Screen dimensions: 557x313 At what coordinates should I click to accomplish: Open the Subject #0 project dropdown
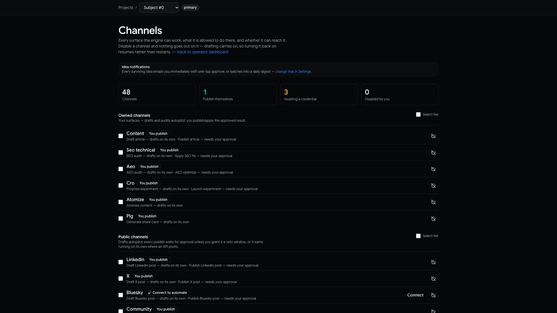coord(159,8)
